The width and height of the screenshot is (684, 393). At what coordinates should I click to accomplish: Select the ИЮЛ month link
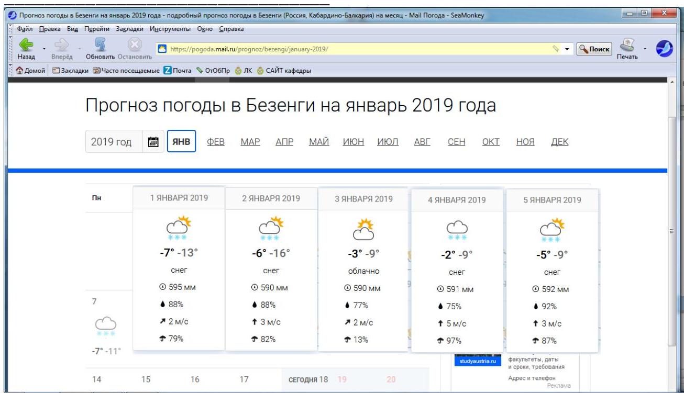point(388,142)
